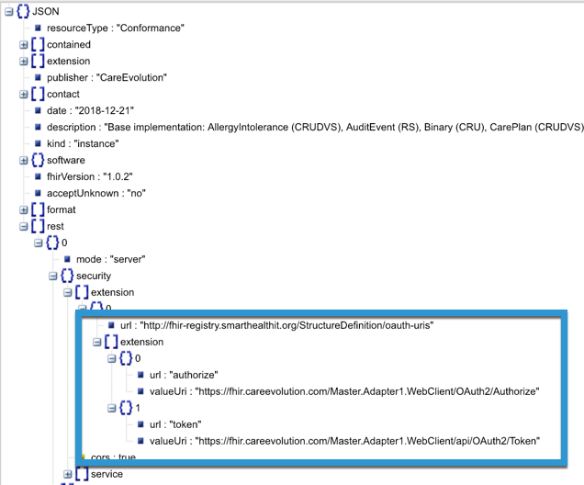Screen dimensions: 584x485
Task: Click the software object braces icon
Action: 38,160
